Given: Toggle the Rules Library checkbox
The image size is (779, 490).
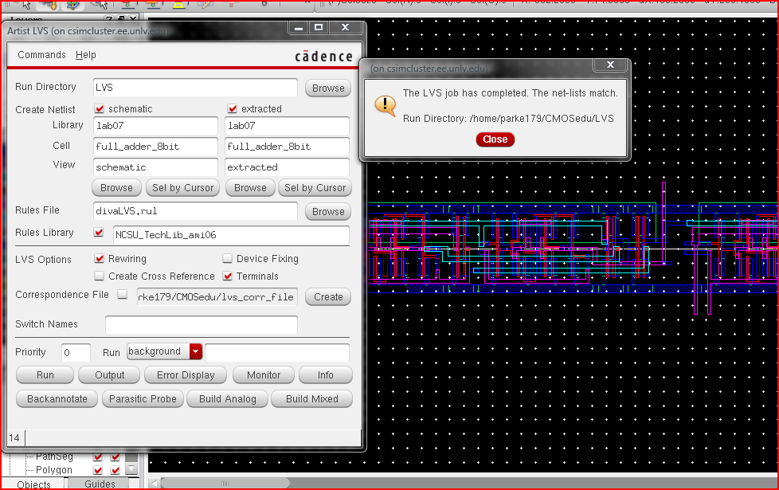Looking at the screenshot, I should pyautogui.click(x=99, y=233).
